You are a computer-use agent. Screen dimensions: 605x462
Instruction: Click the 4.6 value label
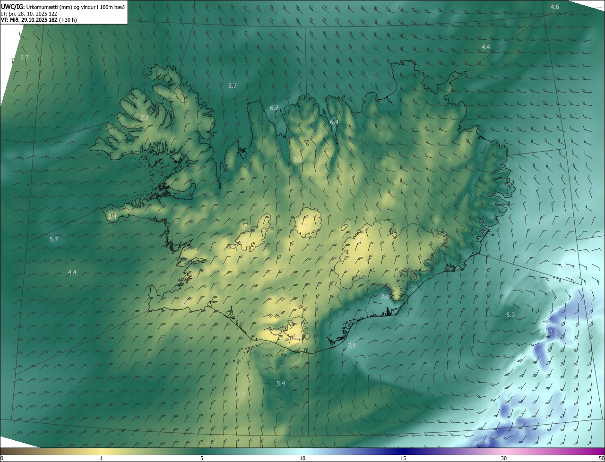click(555, 7)
